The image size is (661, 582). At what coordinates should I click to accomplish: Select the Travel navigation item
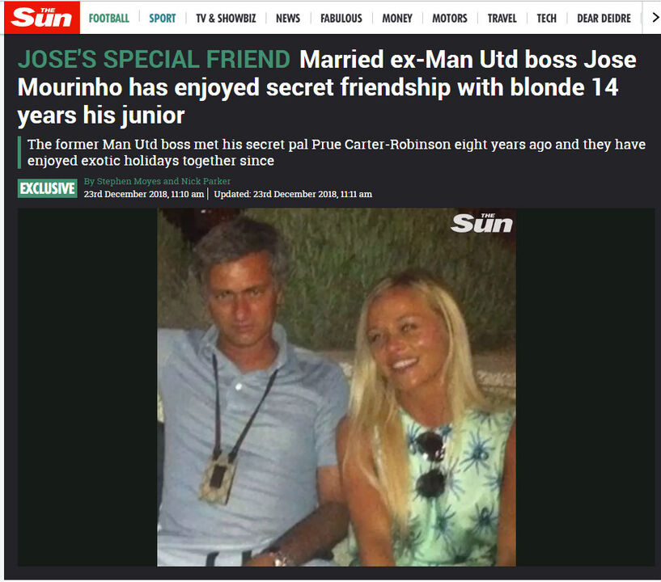pos(502,18)
